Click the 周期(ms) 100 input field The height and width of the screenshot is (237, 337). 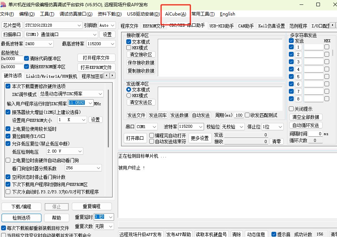click(239, 116)
